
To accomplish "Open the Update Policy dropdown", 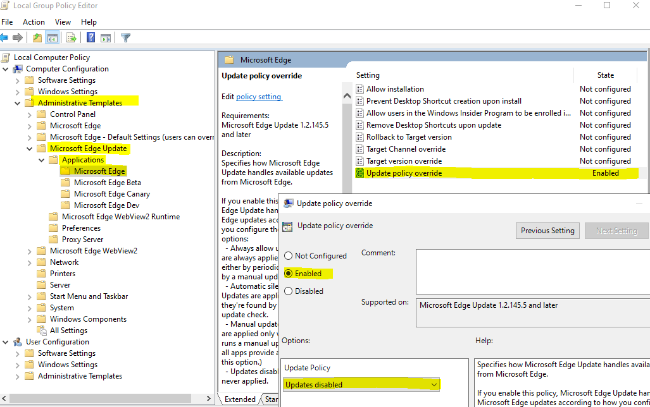I will (361, 385).
